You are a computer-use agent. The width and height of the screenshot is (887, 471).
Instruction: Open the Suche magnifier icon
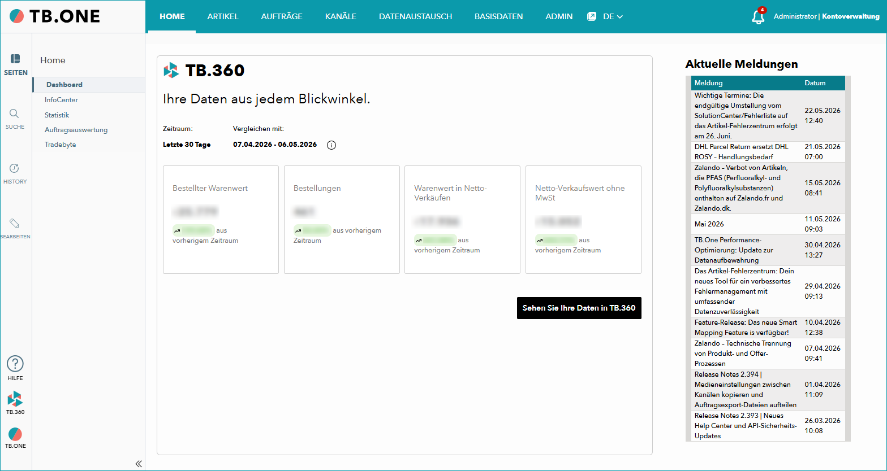tap(15, 114)
